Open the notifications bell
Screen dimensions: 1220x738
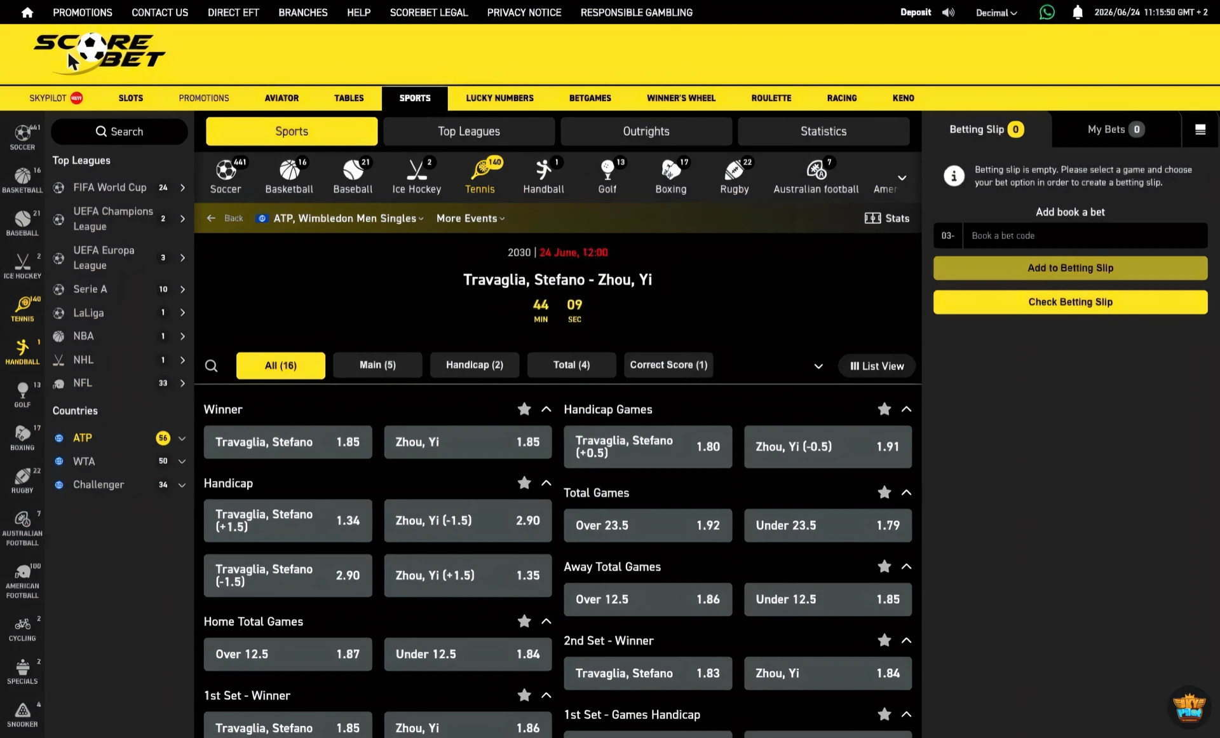(1077, 12)
